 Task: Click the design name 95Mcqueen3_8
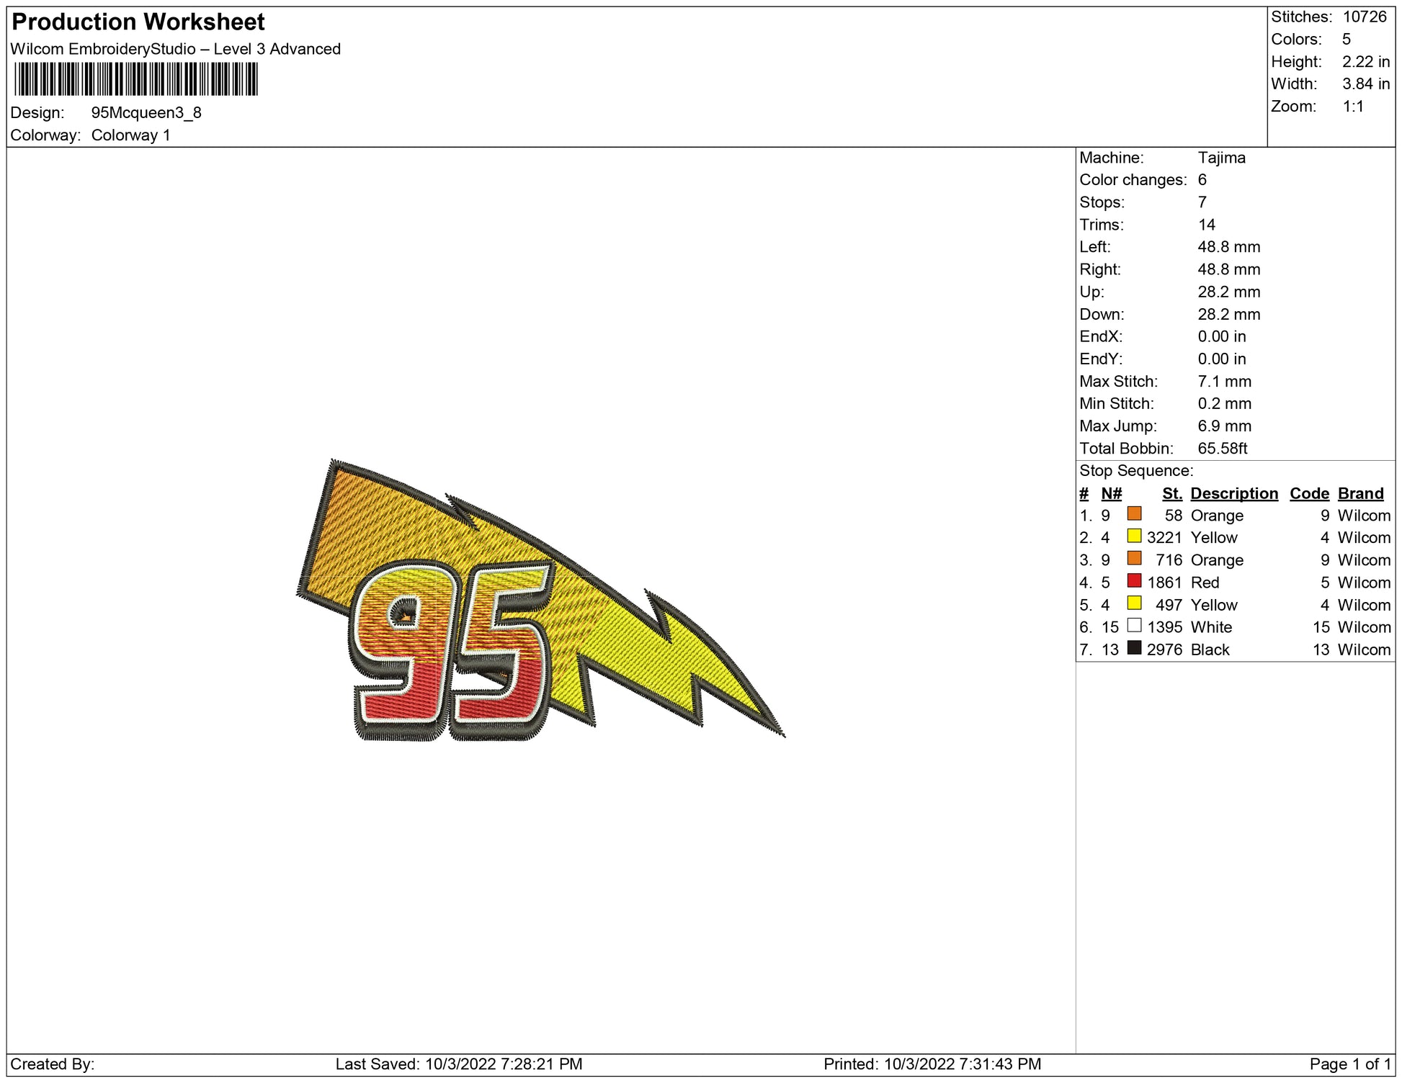[146, 113]
